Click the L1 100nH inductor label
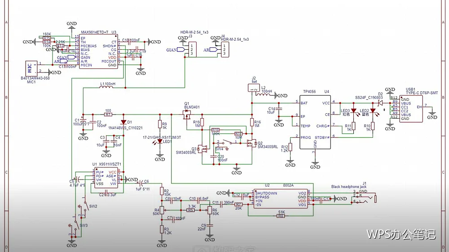The image size is (449, 252). (x=108, y=84)
